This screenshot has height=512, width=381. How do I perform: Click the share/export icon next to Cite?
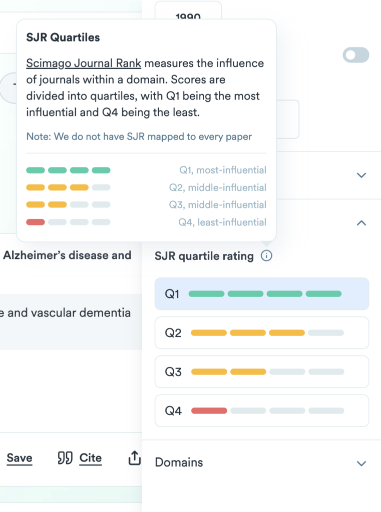point(134,458)
